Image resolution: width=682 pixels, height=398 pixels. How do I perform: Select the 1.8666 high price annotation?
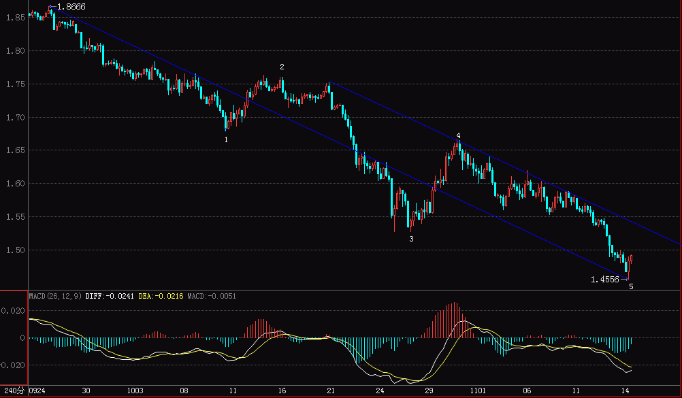tap(71, 7)
